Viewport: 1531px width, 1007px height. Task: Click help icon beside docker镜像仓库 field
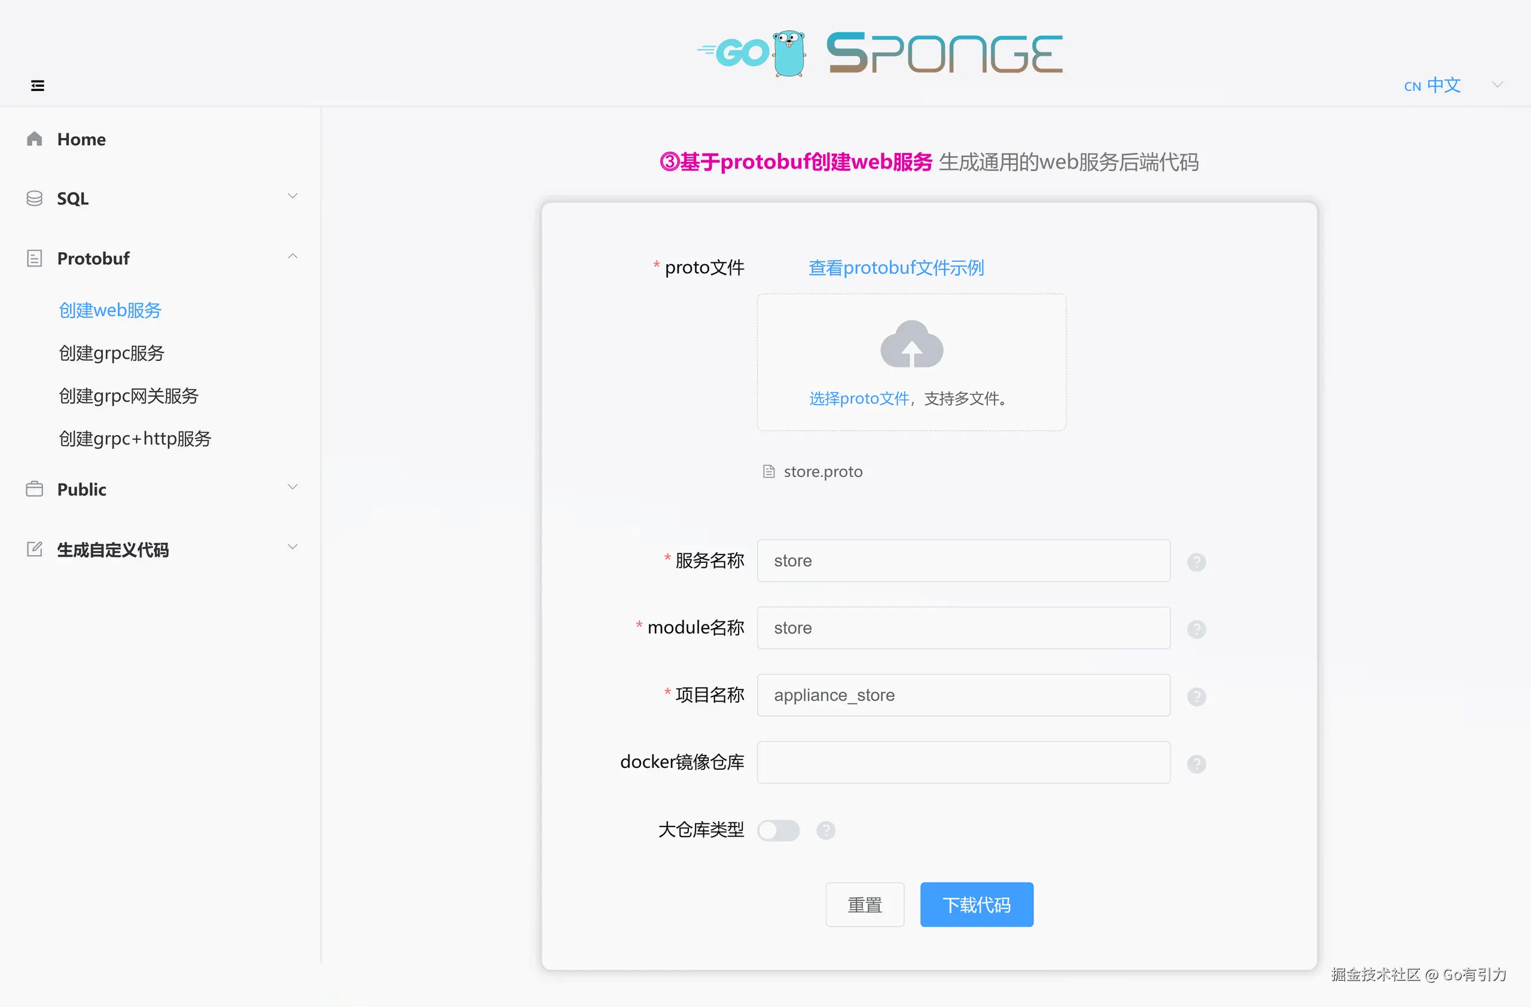[1196, 763]
